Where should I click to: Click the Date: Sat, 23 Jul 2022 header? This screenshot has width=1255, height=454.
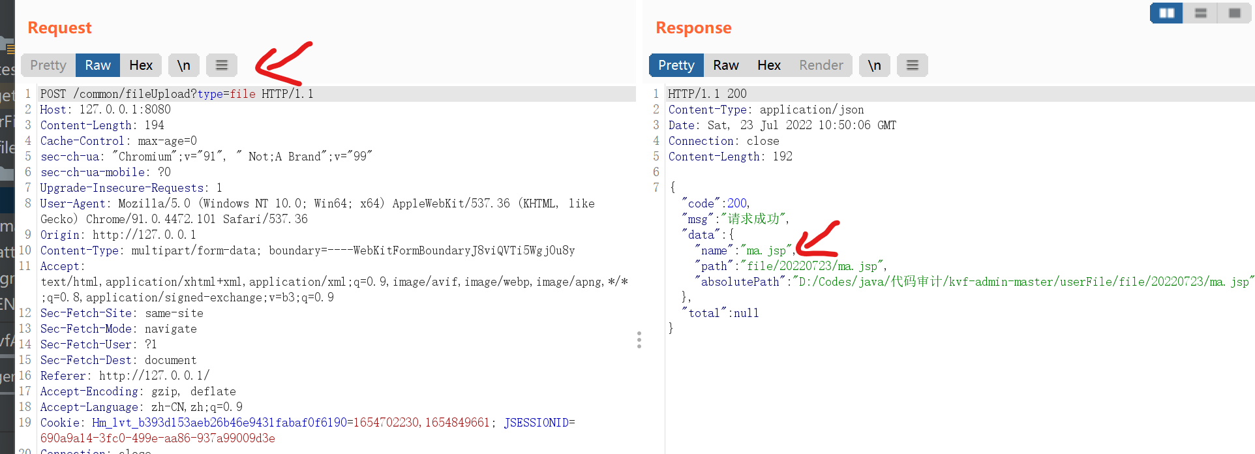click(x=783, y=125)
